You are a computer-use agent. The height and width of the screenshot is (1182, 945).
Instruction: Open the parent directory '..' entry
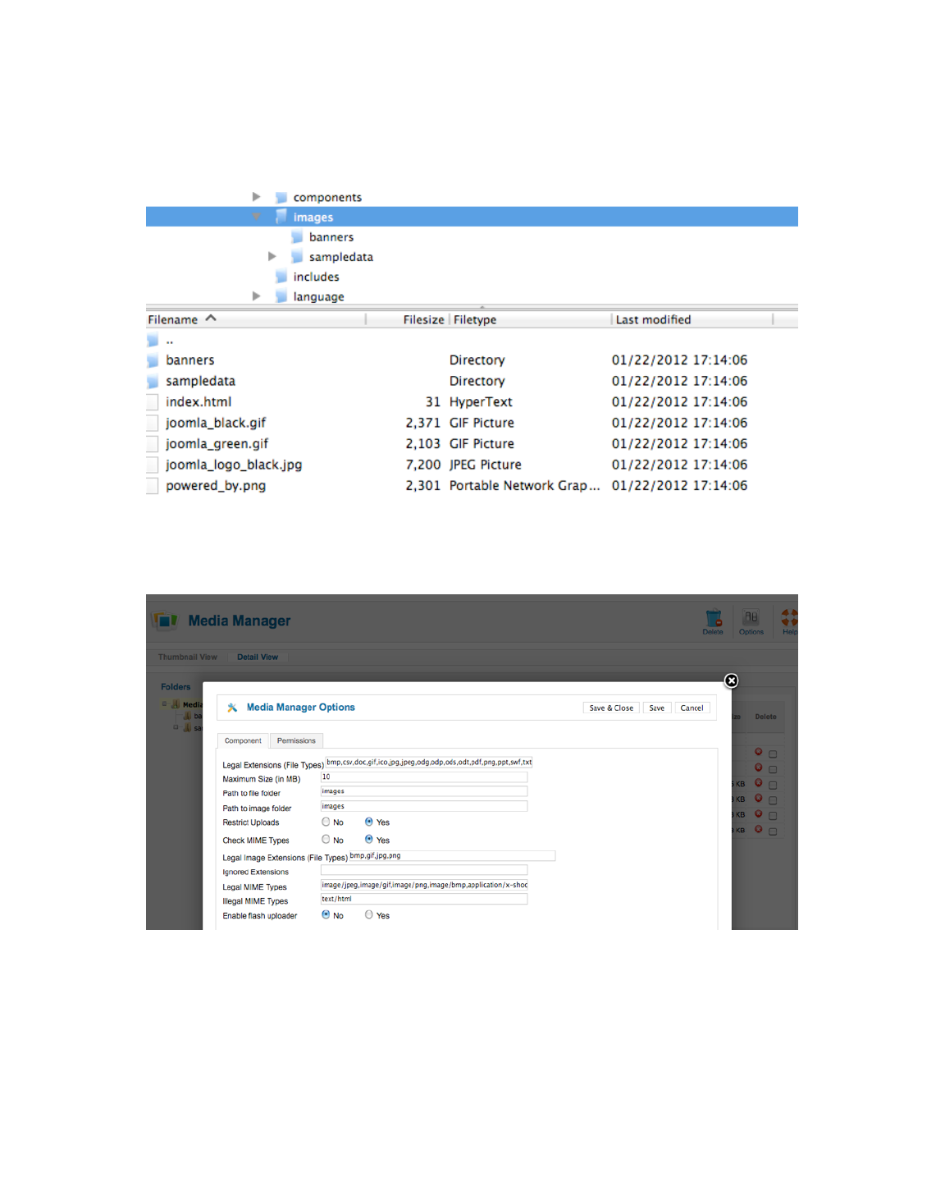pos(170,340)
